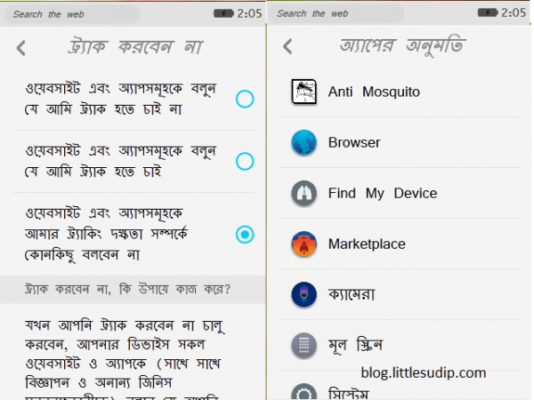Open Find My Device binoculars icon
This screenshot has width=534, height=400.
(x=303, y=193)
